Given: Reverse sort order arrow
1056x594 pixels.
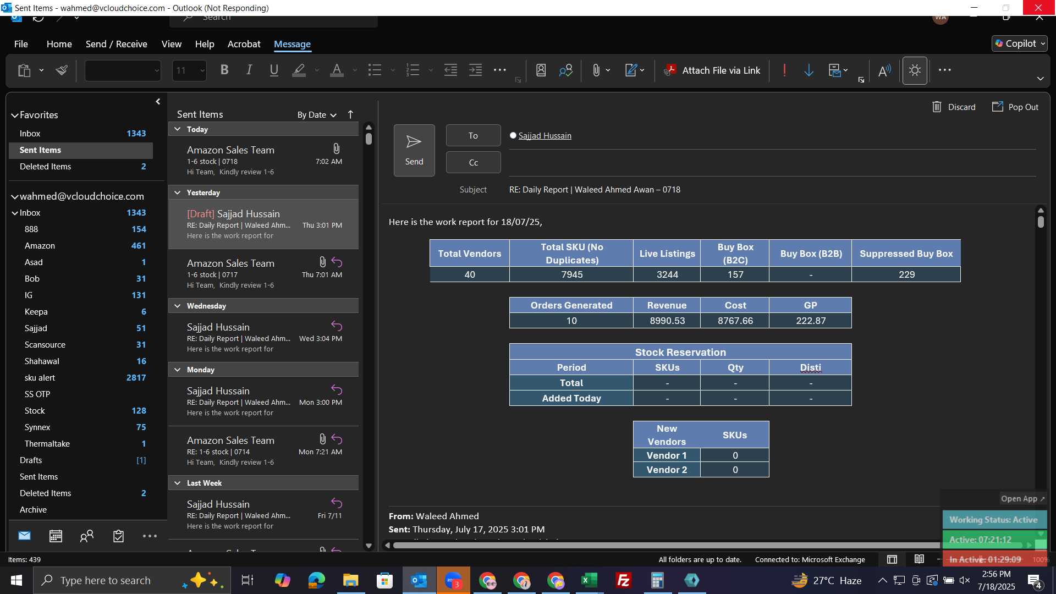Looking at the screenshot, I should [350, 114].
